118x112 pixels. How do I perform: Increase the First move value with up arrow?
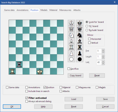(103, 50)
